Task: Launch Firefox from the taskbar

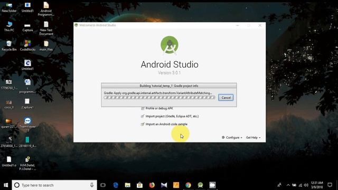Action: click(x=152, y=185)
